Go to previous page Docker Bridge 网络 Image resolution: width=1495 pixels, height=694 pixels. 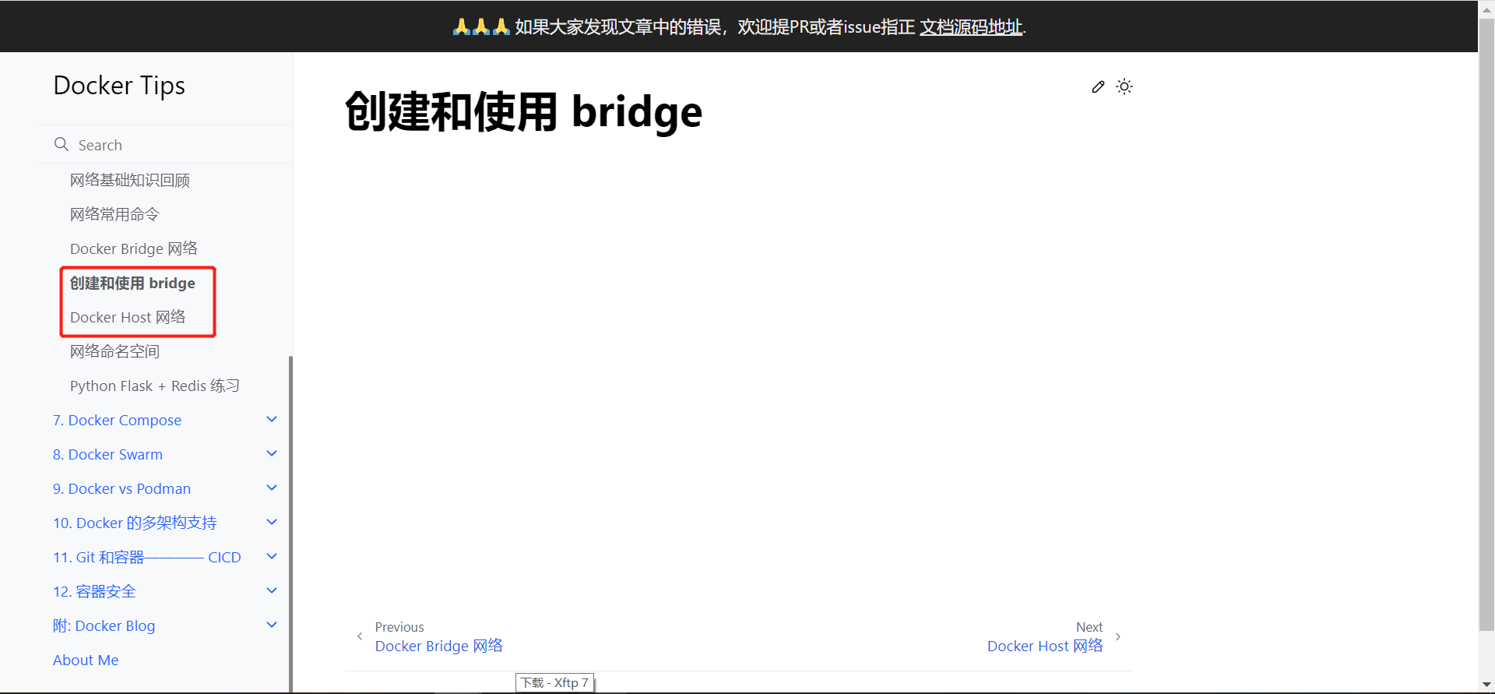pos(438,646)
